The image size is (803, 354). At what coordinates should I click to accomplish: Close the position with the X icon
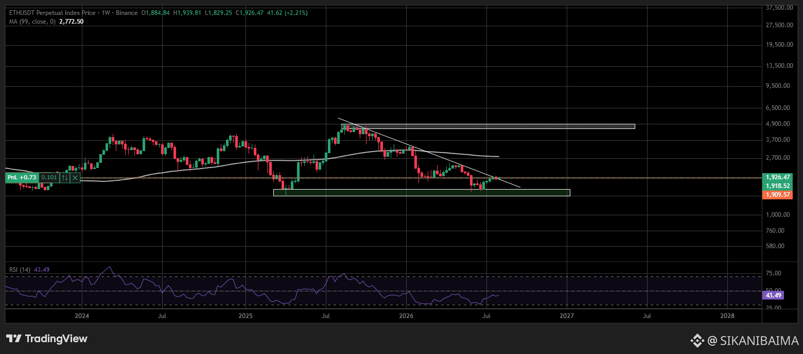click(75, 178)
